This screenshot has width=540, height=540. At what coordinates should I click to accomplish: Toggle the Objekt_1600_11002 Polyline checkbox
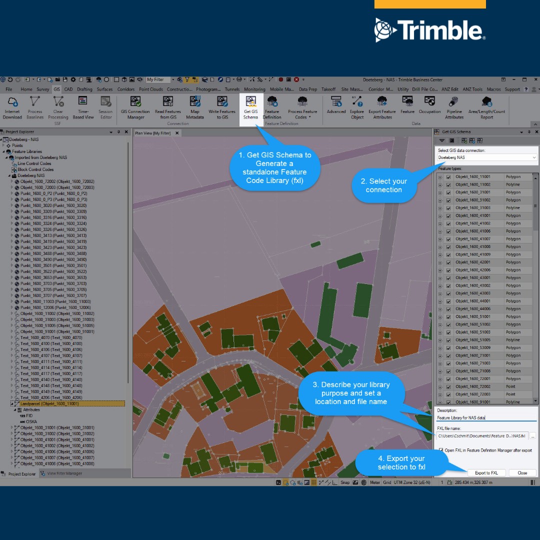(448, 185)
